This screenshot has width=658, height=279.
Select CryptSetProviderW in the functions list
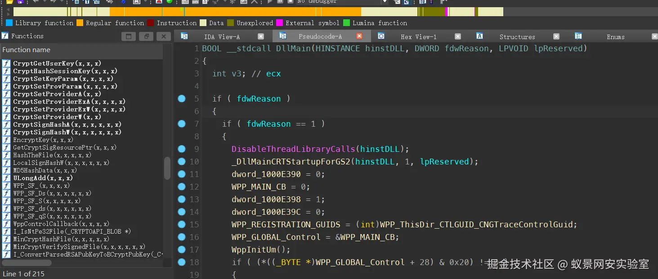pos(57,117)
